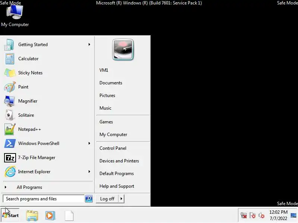Screen dimensions: 298x223
Task: Open Control Panel
Action: (x=113, y=148)
